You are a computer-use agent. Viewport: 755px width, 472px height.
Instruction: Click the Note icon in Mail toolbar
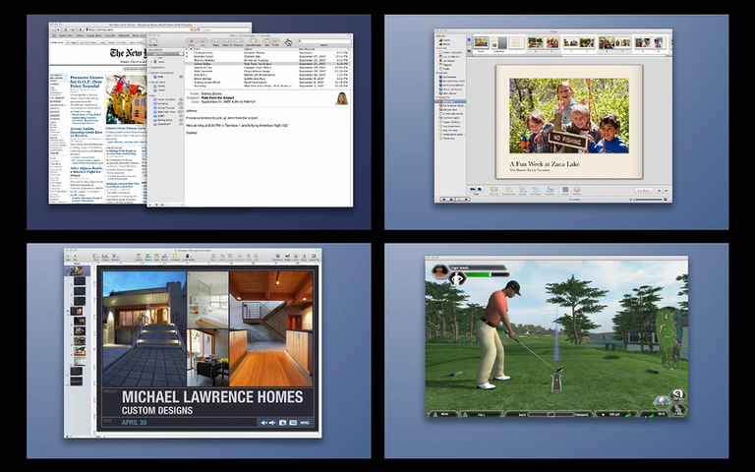pos(267,41)
